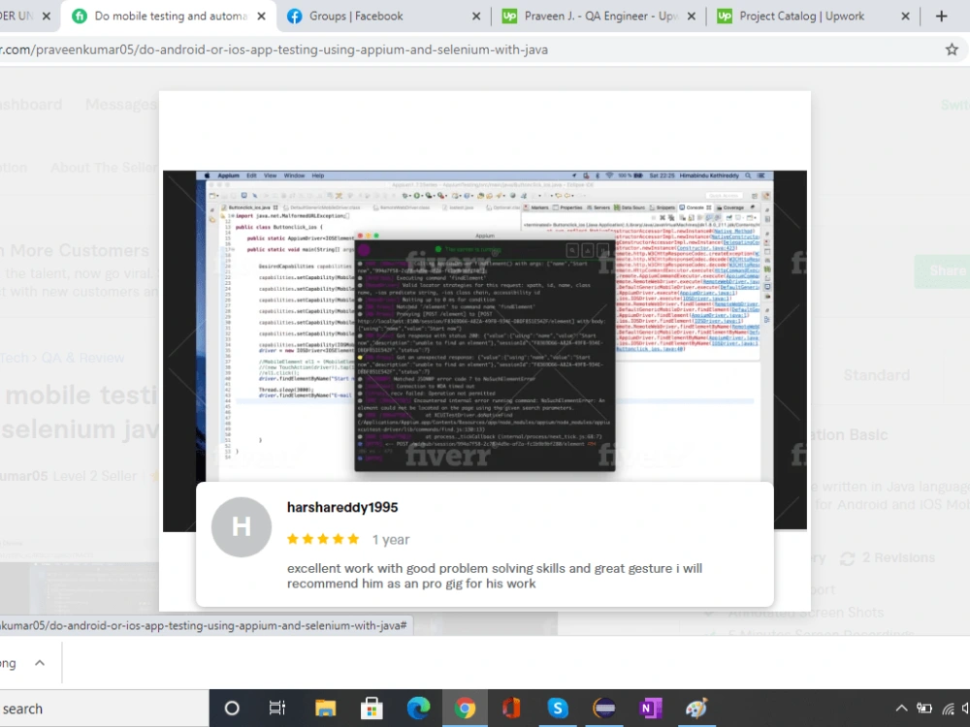
Task: Switch to the Fiverr mobile testing tab
Action: [170, 16]
